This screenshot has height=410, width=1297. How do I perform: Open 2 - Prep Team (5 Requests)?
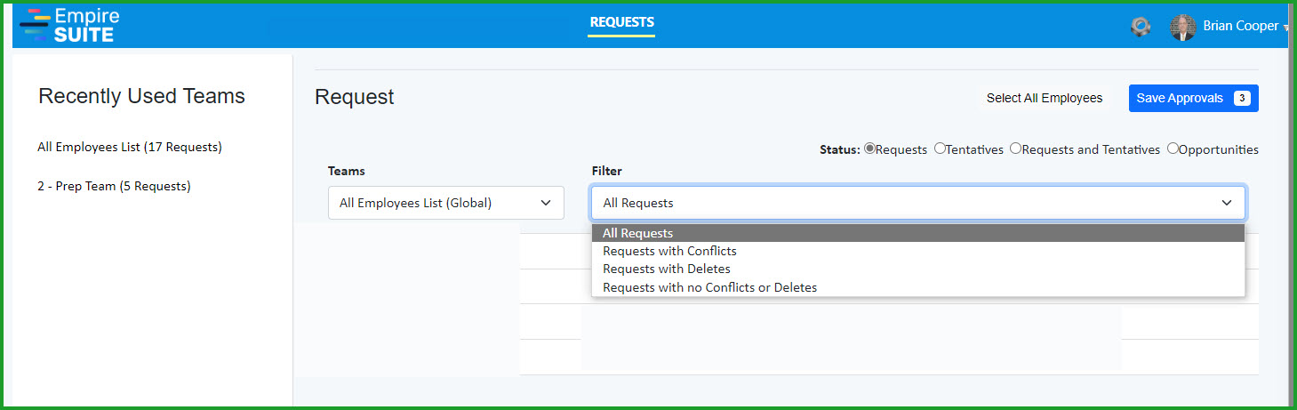click(x=114, y=186)
